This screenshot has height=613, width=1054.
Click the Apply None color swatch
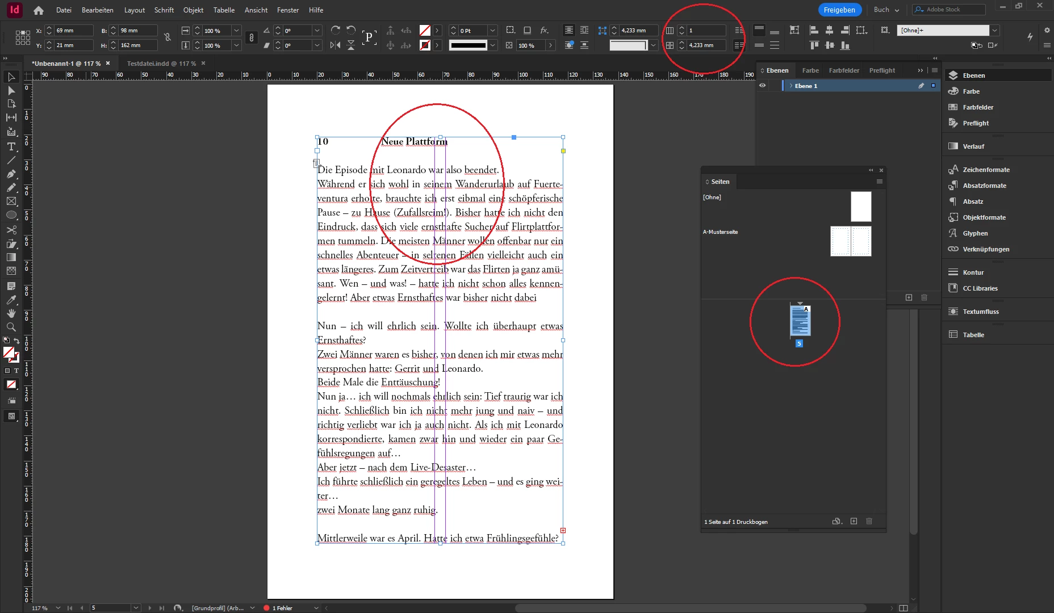pyautogui.click(x=11, y=385)
